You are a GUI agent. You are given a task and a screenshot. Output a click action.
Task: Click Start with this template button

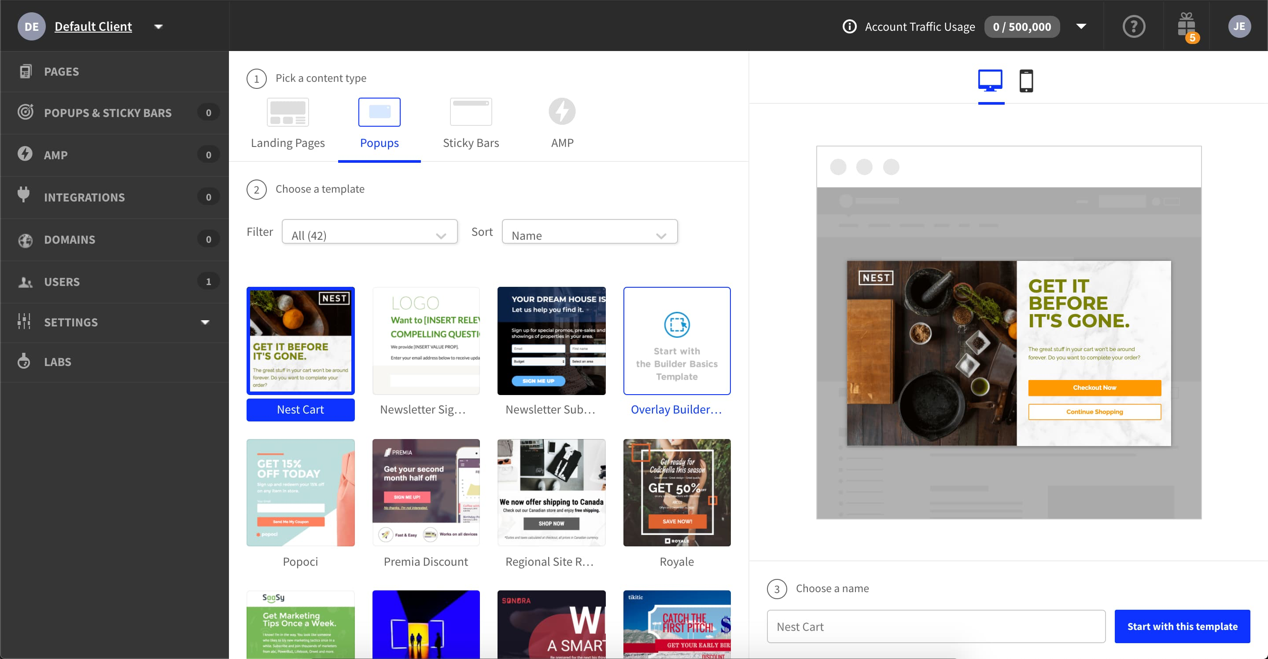[x=1182, y=626]
